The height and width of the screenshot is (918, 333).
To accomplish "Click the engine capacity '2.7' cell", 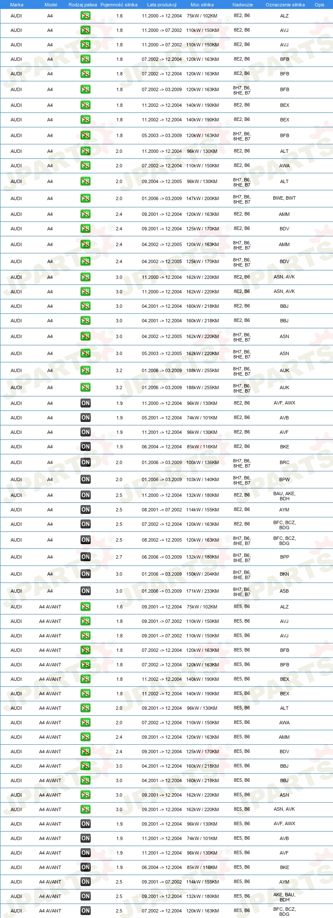I will point(119,557).
